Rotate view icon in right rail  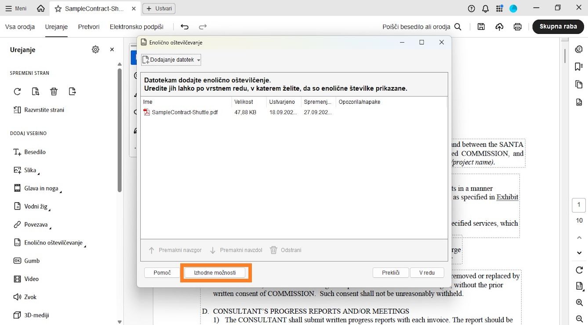click(579, 270)
